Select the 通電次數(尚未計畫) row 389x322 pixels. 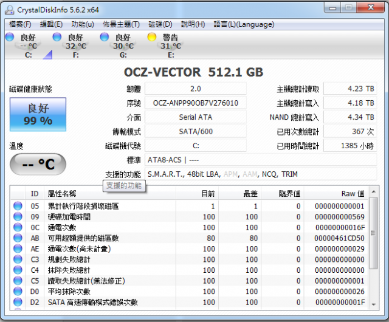(x=190, y=248)
